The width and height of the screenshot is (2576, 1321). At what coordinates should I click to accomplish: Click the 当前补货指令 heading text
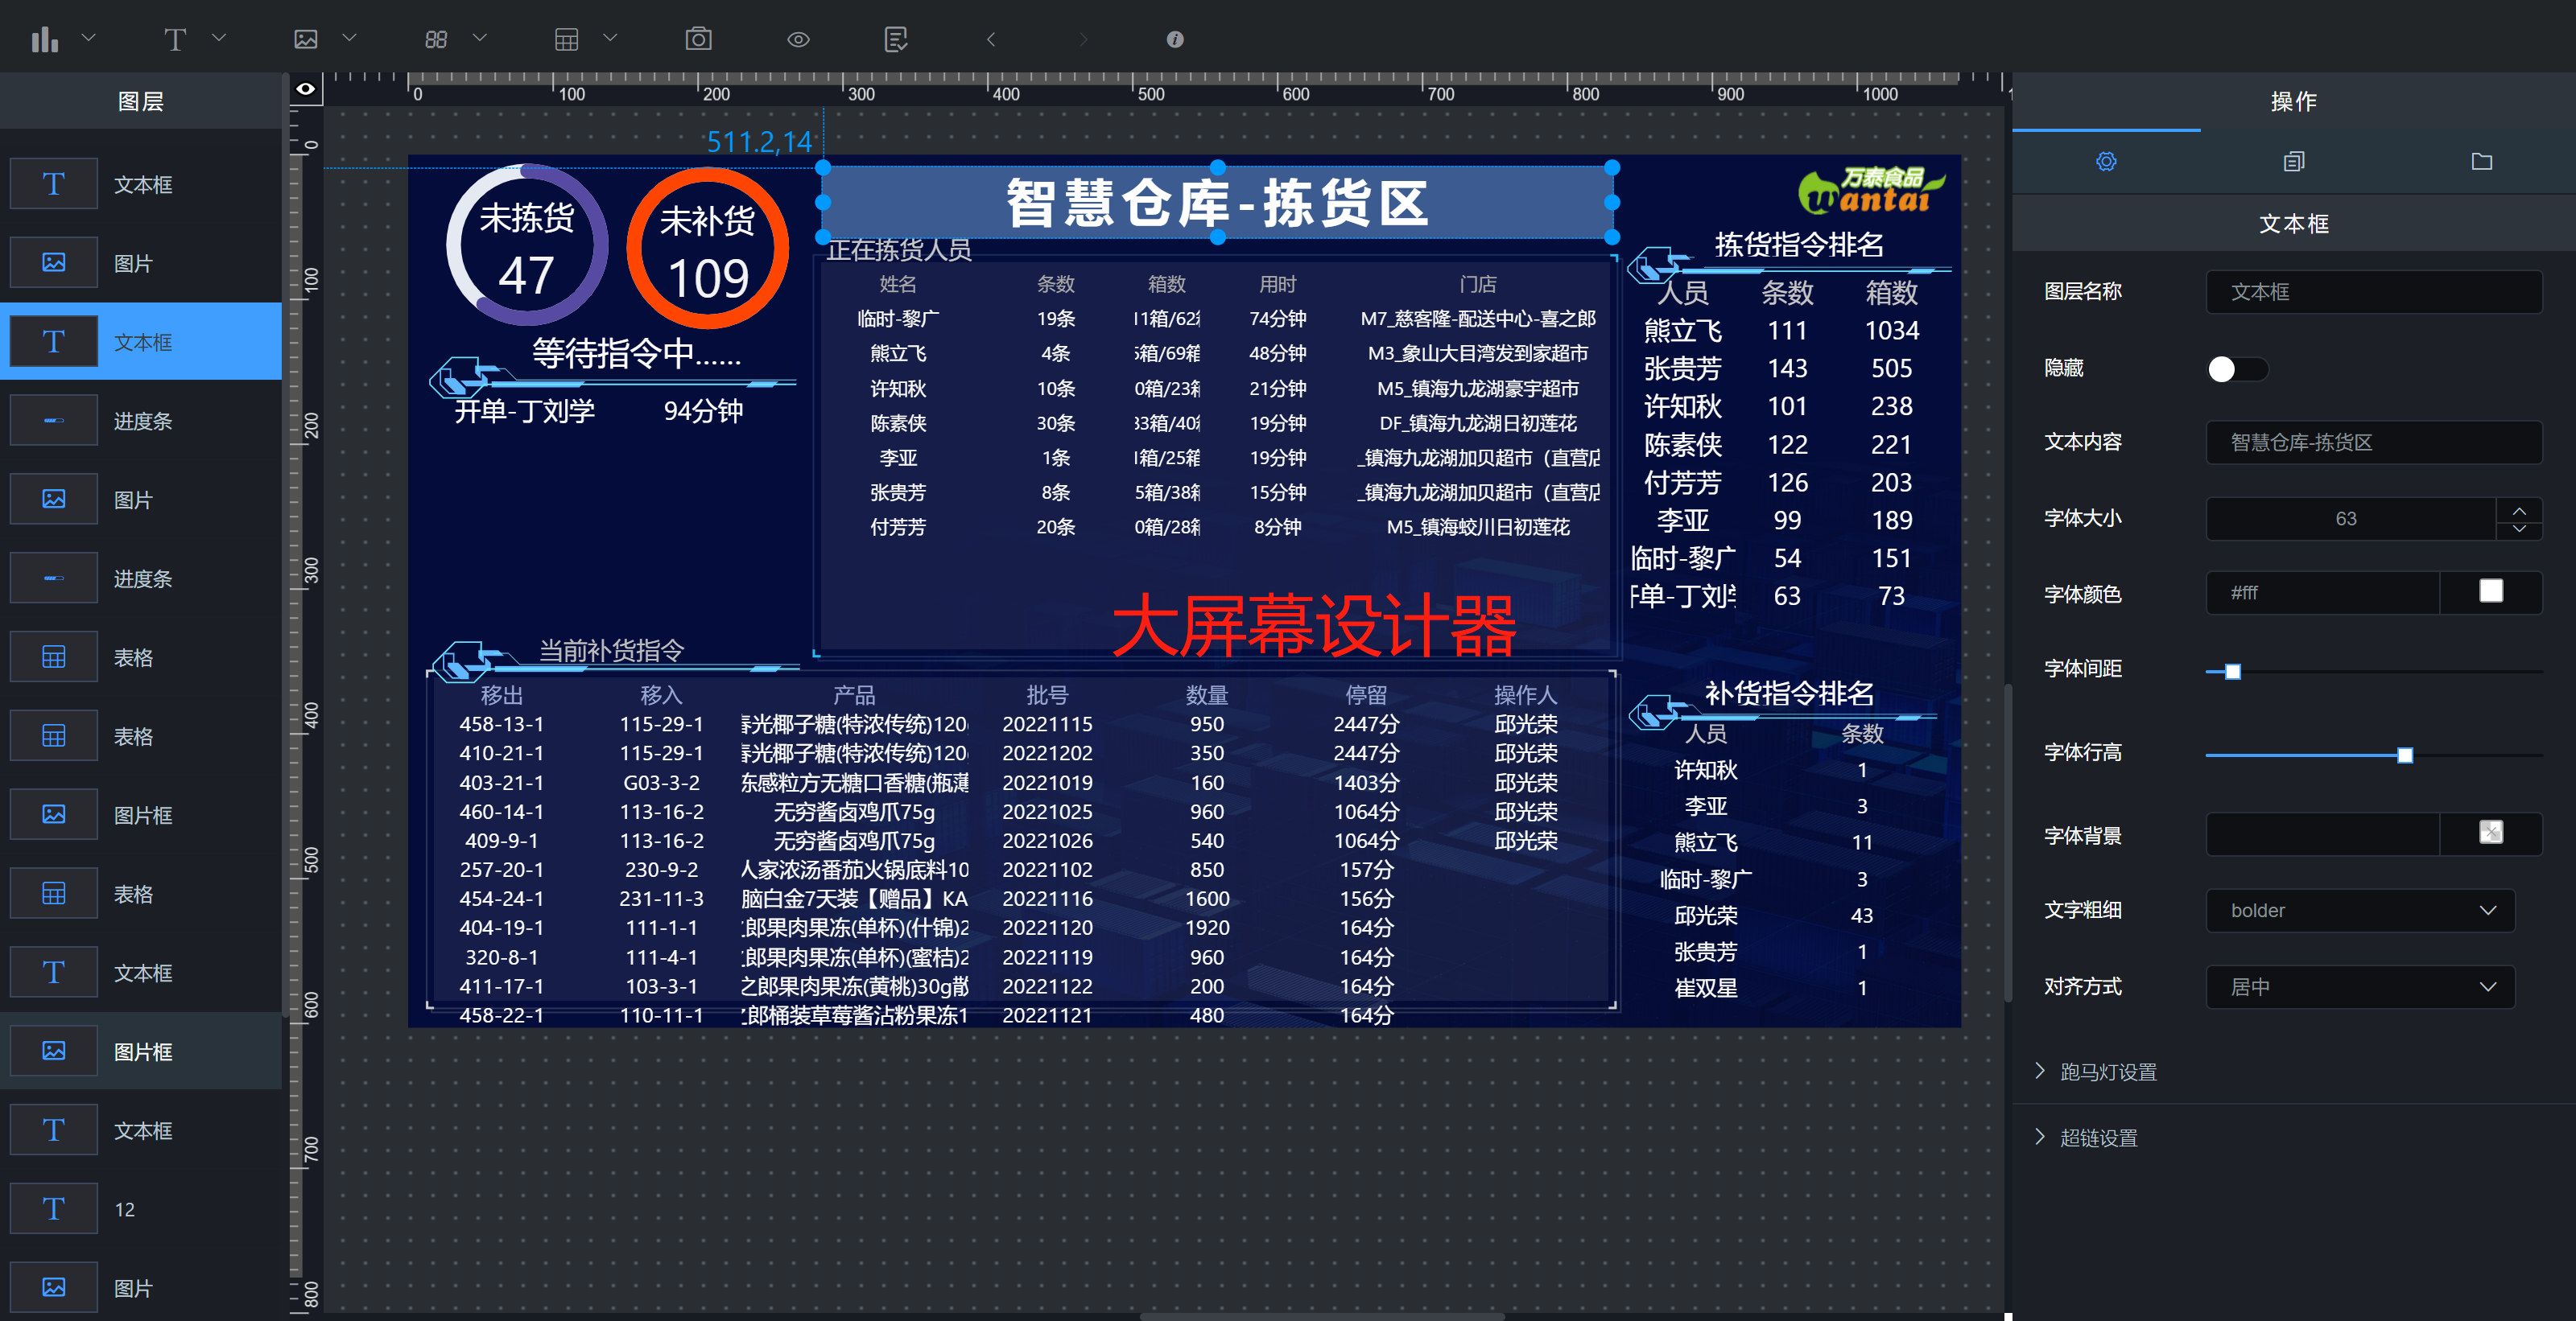click(x=612, y=651)
